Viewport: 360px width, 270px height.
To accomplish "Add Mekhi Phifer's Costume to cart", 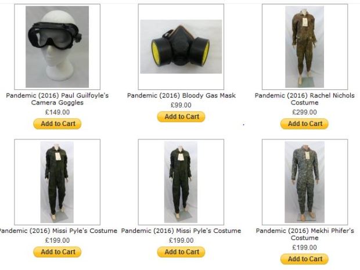I will (304, 259).
